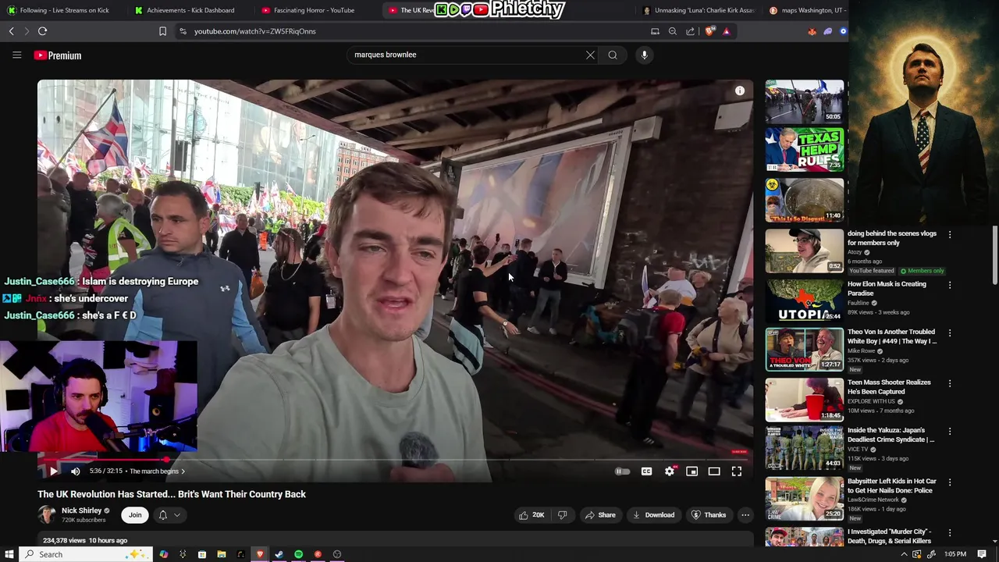Screen dimensions: 999x562
Task: Toggle theater mode on the player
Action: click(x=714, y=471)
